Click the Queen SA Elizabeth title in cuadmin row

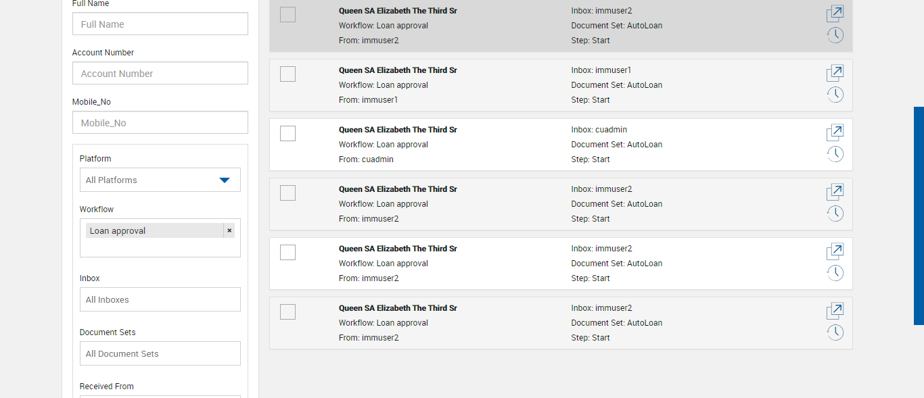click(398, 130)
